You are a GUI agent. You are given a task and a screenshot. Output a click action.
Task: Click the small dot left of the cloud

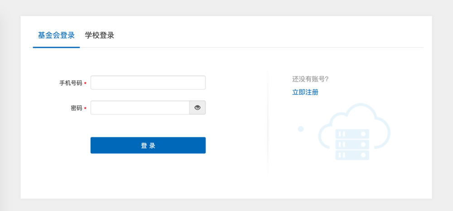point(300,129)
